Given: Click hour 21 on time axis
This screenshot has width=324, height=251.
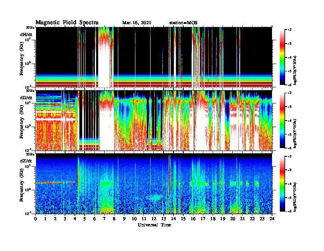Looking at the screenshot, I should tap(242, 219).
